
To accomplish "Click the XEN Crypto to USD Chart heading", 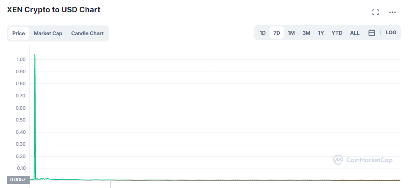I will [x=53, y=10].
